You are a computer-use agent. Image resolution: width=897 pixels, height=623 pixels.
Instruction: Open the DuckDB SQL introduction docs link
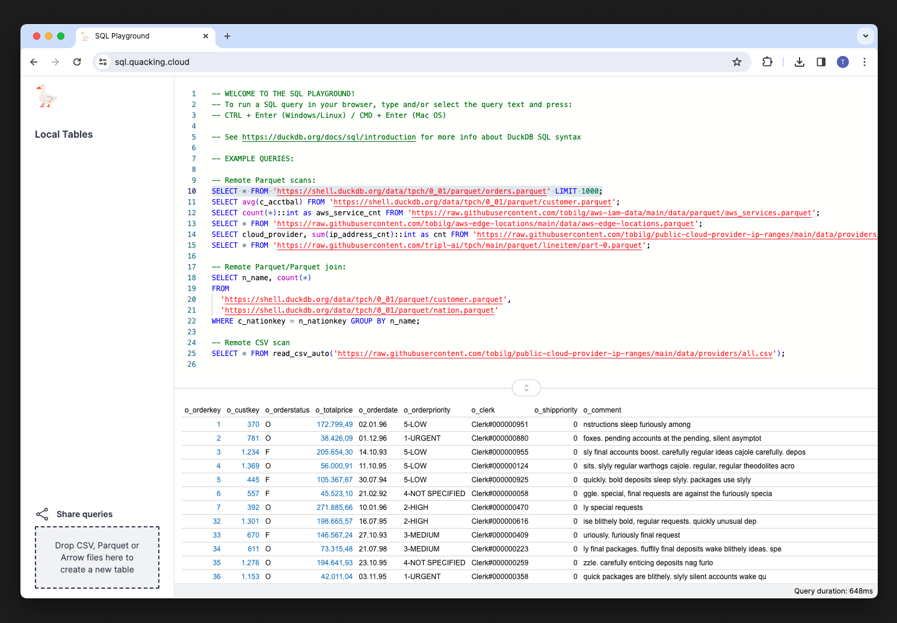(328, 137)
